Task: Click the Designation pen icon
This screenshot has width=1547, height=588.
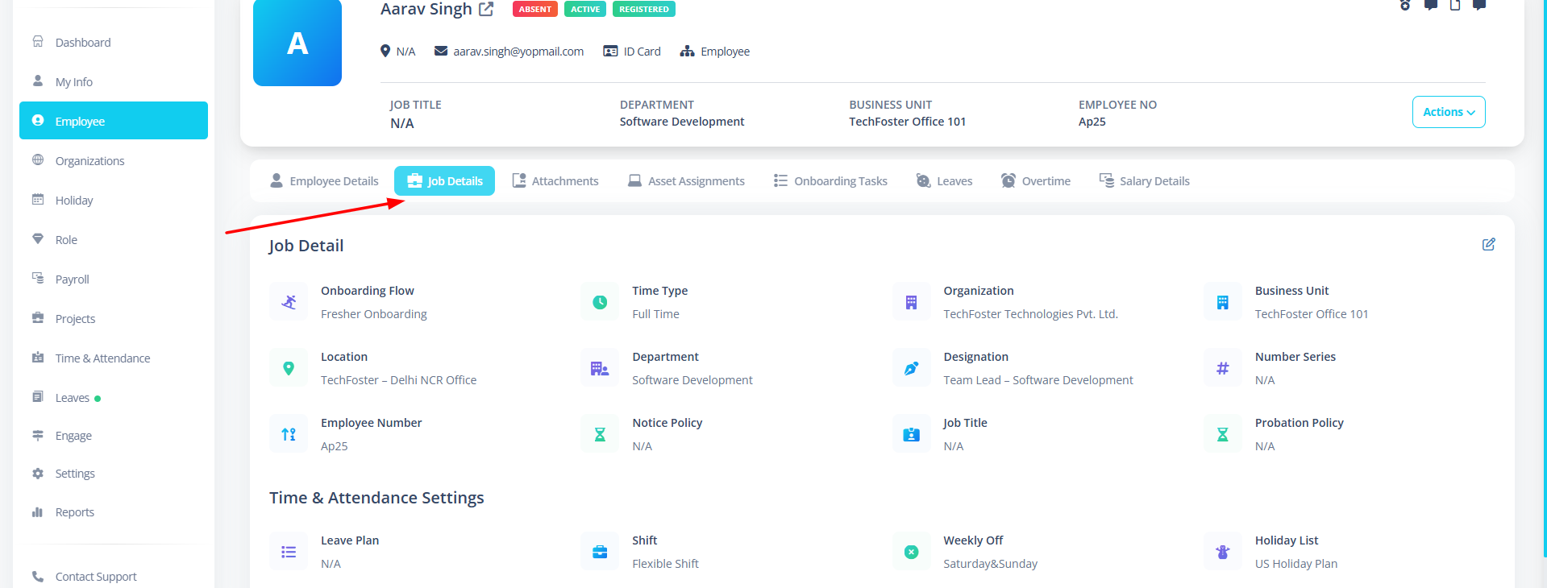Action: click(912, 368)
